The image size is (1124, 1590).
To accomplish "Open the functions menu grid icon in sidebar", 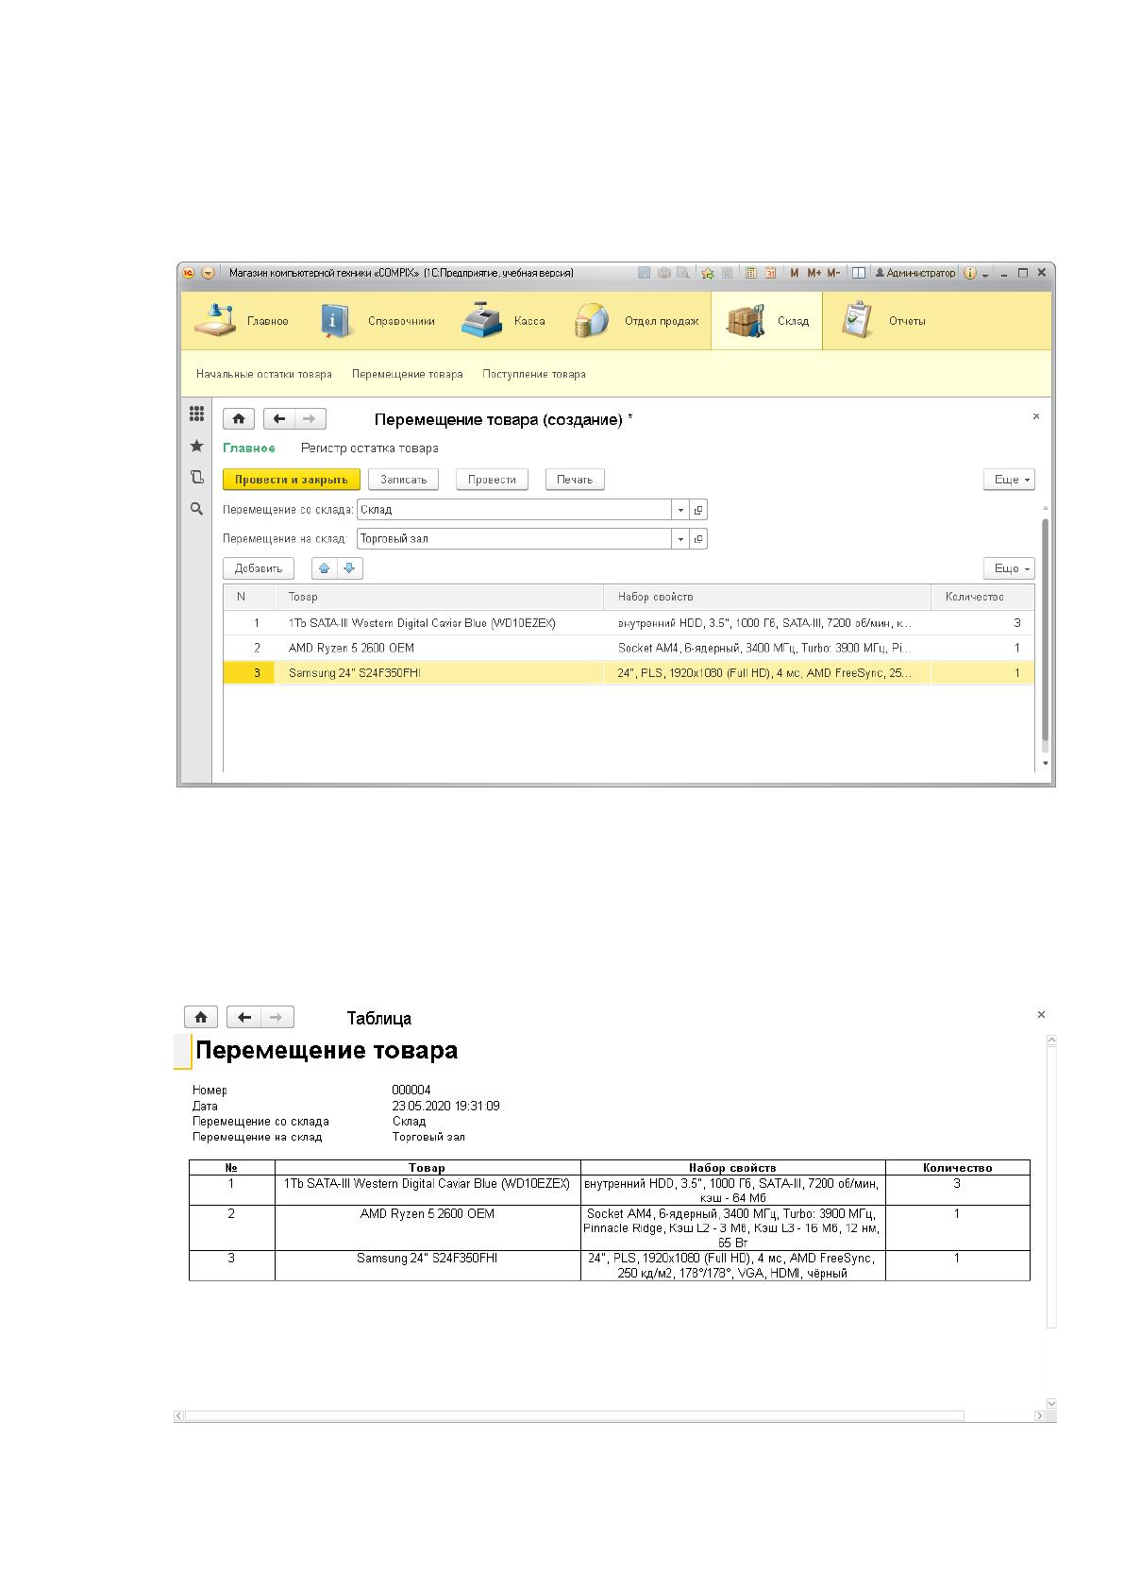I will click(x=196, y=414).
